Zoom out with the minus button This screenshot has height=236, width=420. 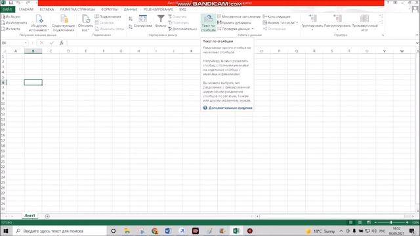coord(375,222)
